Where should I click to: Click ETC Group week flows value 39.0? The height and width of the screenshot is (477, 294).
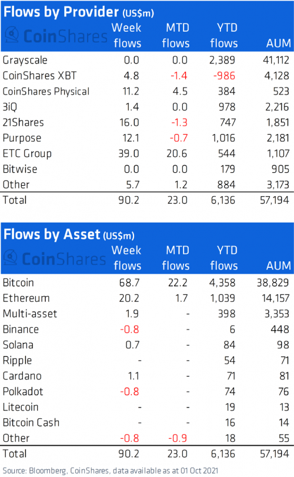click(129, 153)
